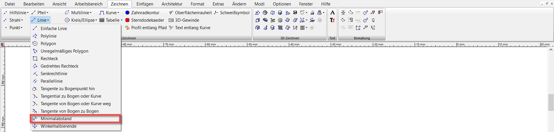
Task: Choose Tangente zu Bogenpunkt hin
Action: tap(76, 89)
